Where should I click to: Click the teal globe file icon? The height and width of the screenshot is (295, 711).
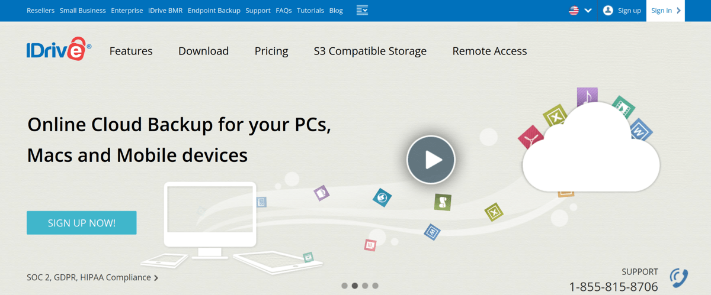point(382,197)
